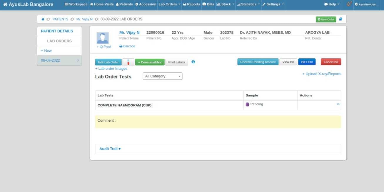Click the New Order button
This screenshot has width=384, height=192.
(x=326, y=19)
